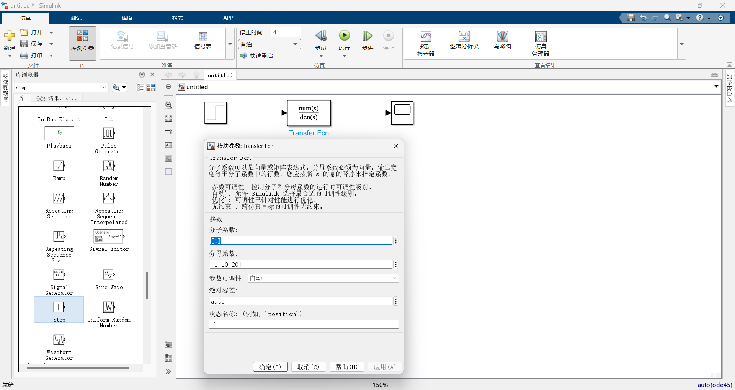Switch to the 仿真 simulation tab
This screenshot has width=735, height=390.
pyautogui.click(x=25, y=18)
